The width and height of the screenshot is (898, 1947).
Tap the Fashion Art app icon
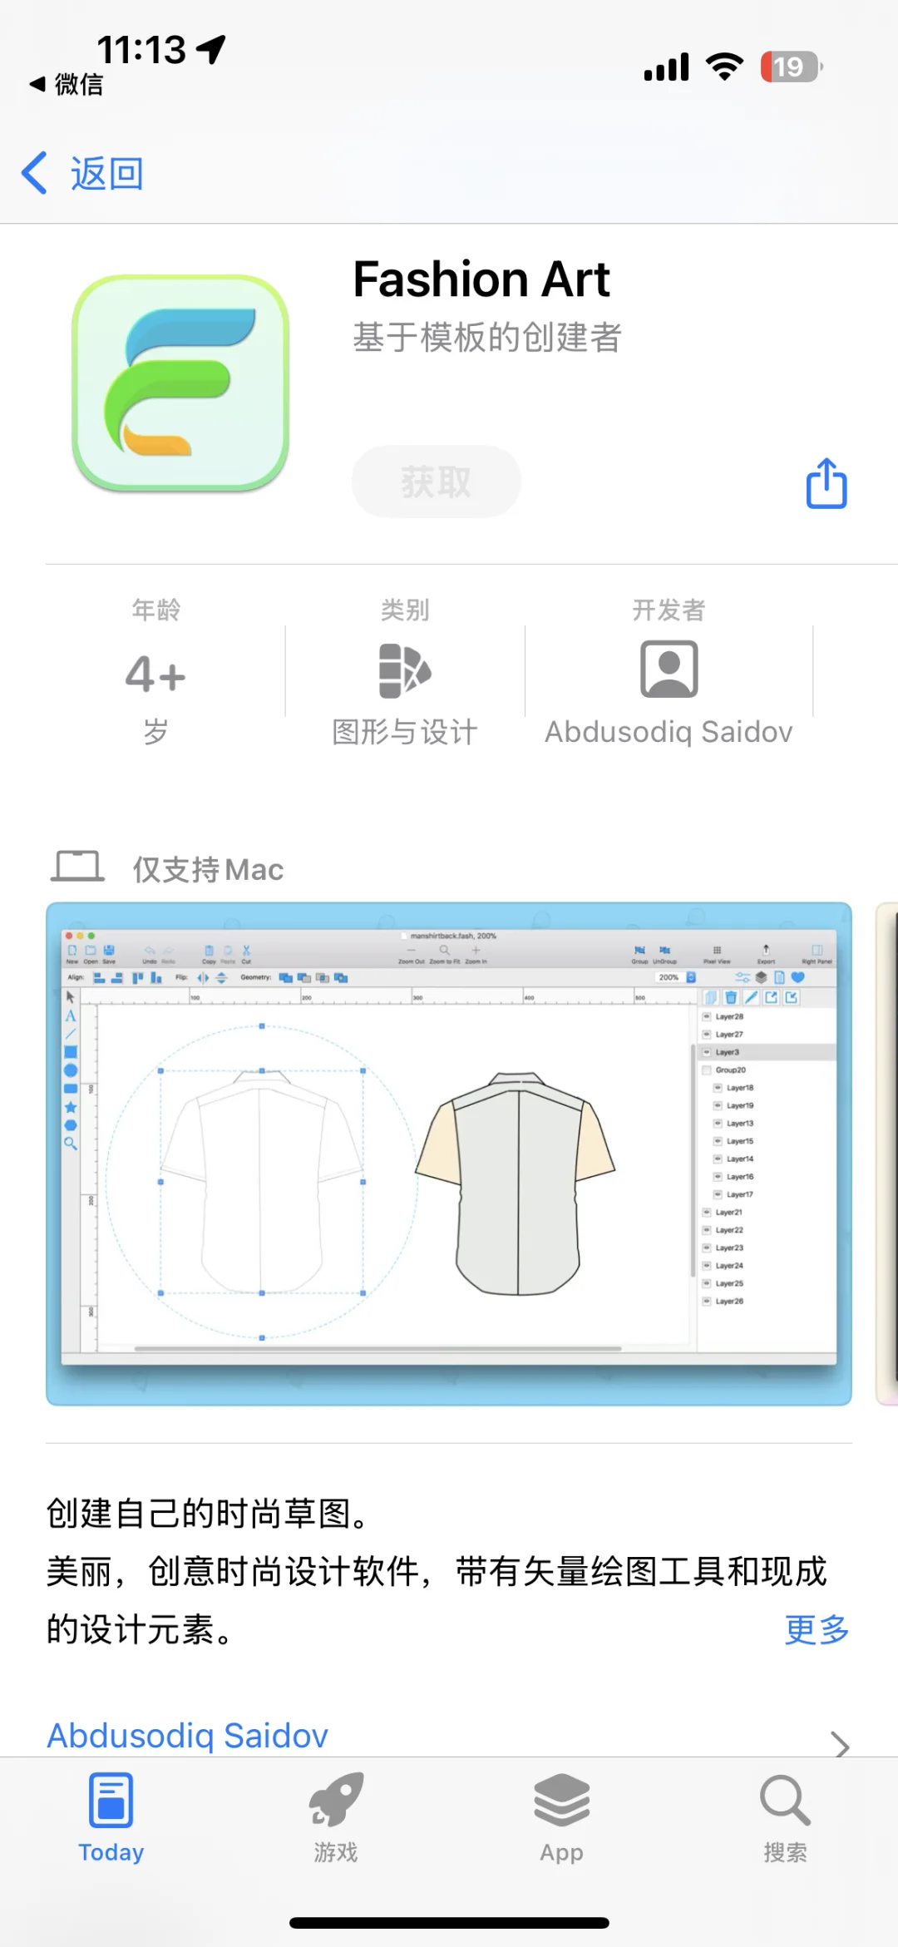pos(180,383)
